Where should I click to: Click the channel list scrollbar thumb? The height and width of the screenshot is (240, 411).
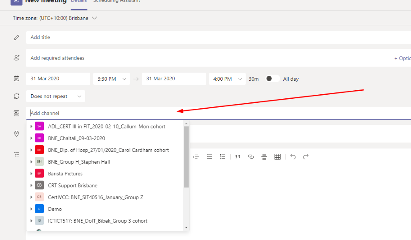[186, 157]
